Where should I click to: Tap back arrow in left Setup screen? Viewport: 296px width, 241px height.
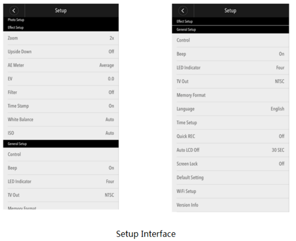point(14,11)
